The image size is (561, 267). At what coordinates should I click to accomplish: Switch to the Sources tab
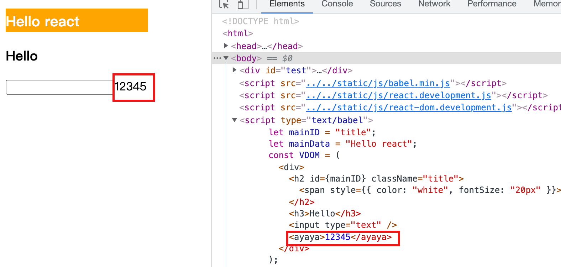pos(385,4)
